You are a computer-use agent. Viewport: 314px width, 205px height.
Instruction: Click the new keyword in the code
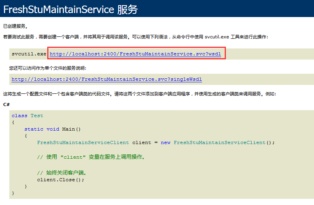[x=166, y=142]
